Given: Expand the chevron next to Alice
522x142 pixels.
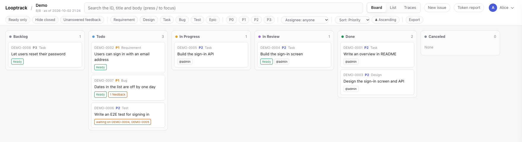Looking at the screenshot, I should [x=512, y=8].
